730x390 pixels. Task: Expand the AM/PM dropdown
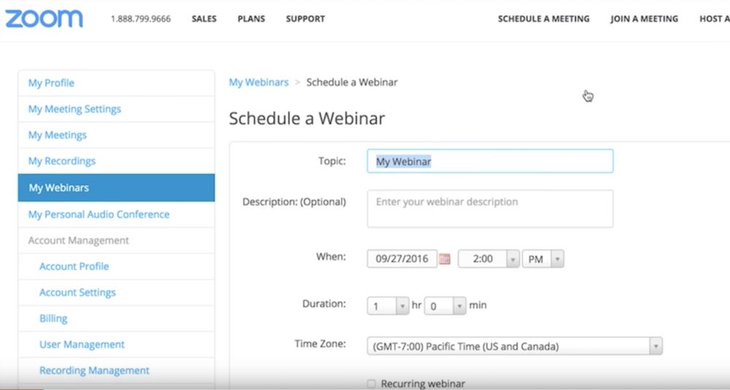click(x=542, y=259)
